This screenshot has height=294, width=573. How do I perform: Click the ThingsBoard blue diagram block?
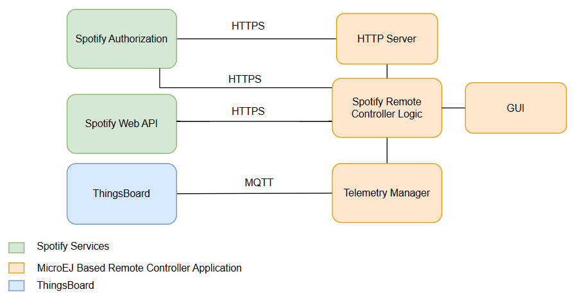click(122, 193)
